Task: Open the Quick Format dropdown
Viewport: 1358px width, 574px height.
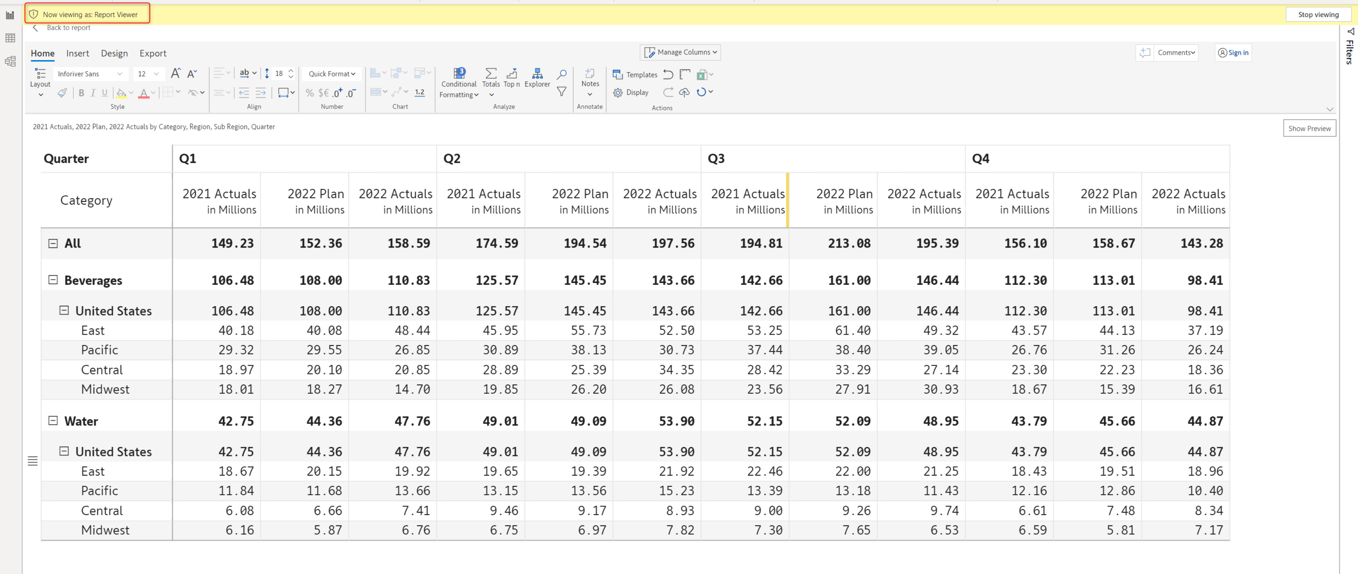Action: click(332, 74)
